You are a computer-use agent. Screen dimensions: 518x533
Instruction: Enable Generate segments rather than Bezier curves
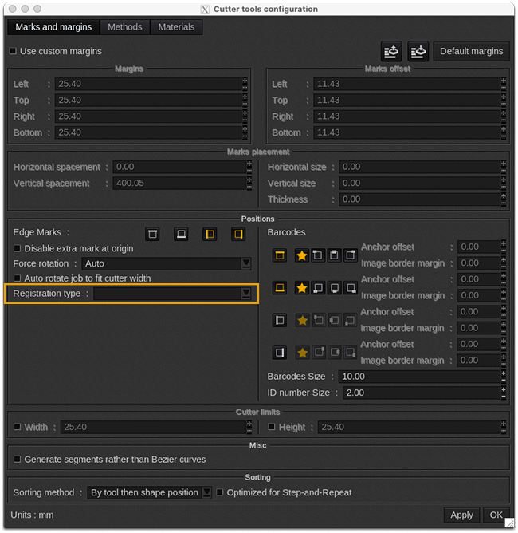[18, 460]
